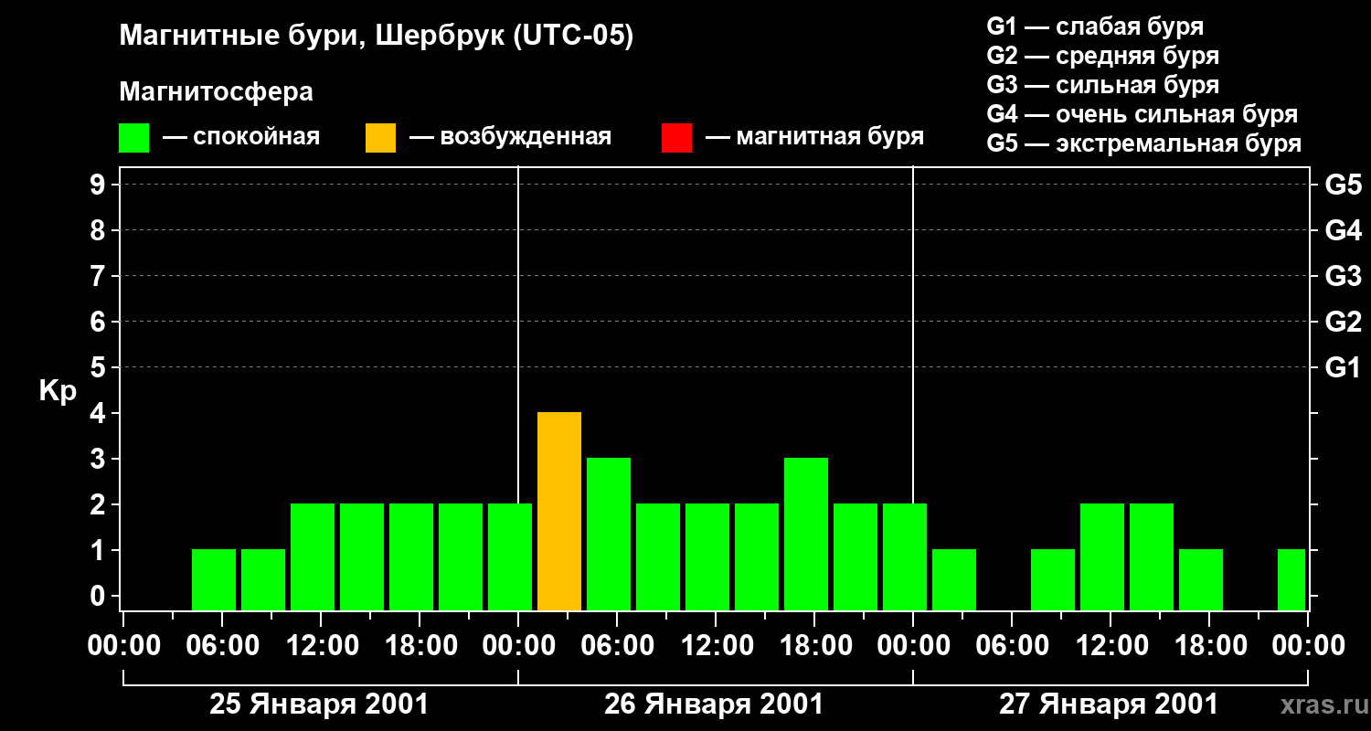1371x731 pixels.
Task: Select the orange Kp 4 bar on 26 January
Action: 559,511
